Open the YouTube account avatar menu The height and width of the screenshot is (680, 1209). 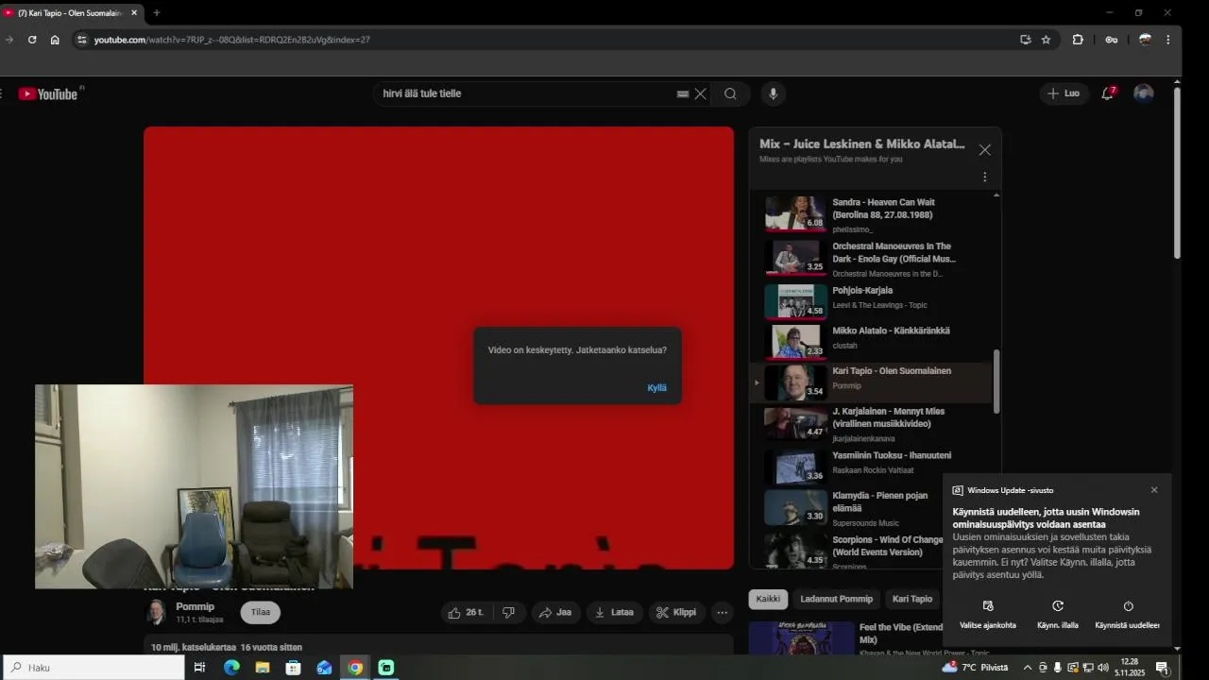(x=1144, y=93)
